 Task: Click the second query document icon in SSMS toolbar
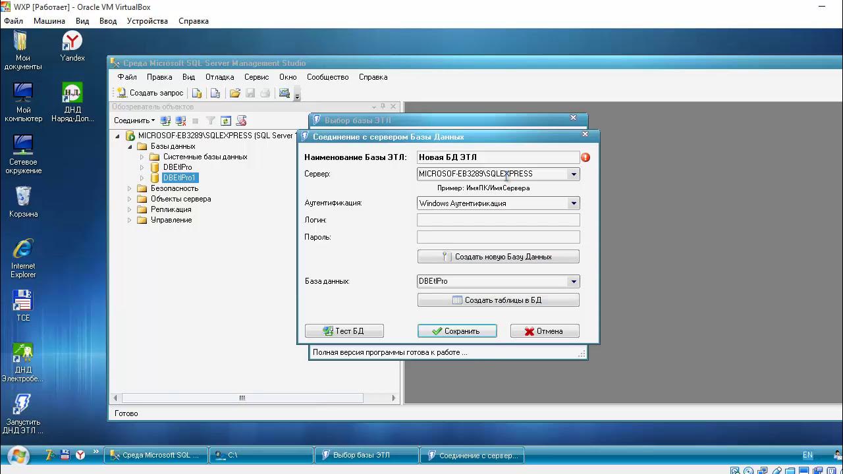215,93
